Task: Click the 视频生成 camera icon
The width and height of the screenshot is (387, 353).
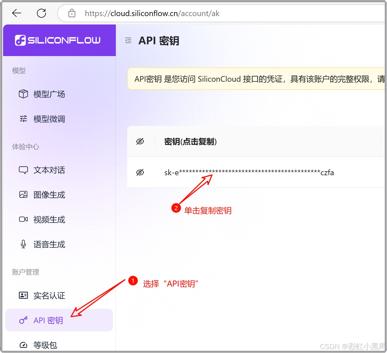Action: click(x=23, y=219)
